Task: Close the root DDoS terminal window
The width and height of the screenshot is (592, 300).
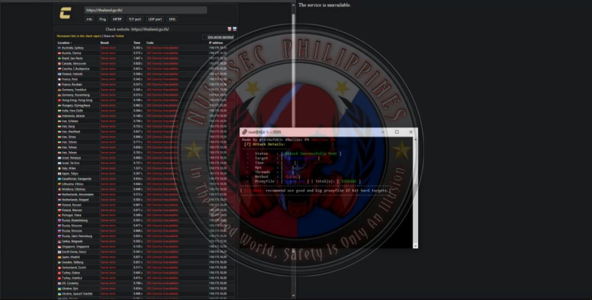Action: point(411,132)
